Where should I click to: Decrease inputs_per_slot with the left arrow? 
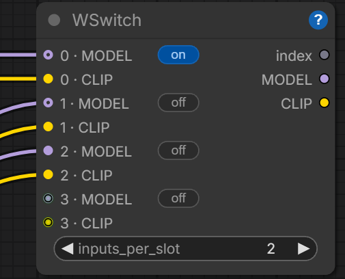68,248
